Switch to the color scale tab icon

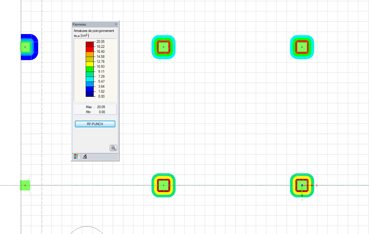pyautogui.click(x=76, y=156)
